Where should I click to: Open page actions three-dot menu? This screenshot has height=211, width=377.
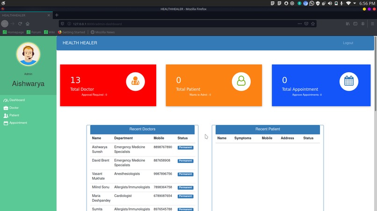pyautogui.click(x=299, y=24)
